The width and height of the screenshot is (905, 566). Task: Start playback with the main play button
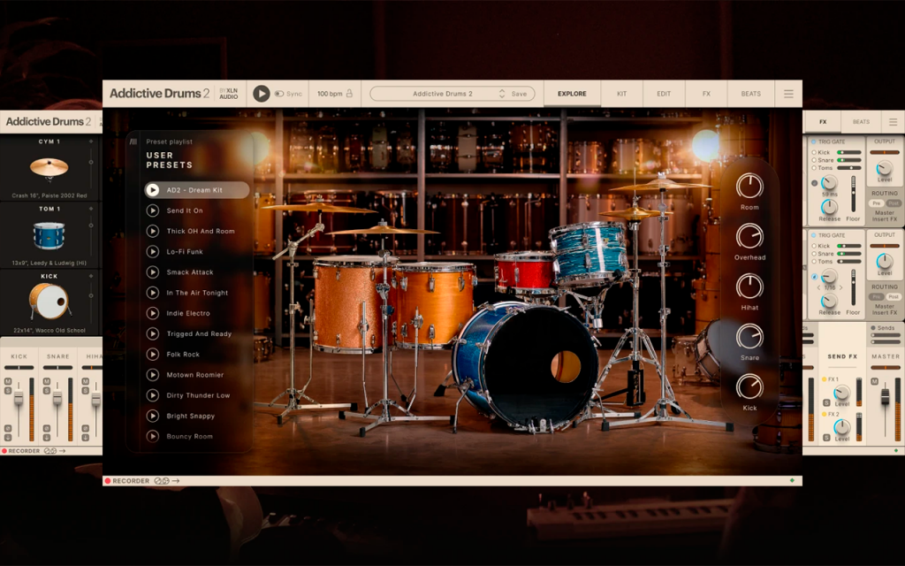pos(261,94)
